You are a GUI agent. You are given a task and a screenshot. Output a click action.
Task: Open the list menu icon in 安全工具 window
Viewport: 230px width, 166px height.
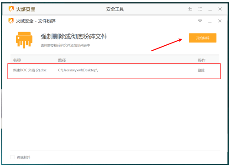point(200,9)
